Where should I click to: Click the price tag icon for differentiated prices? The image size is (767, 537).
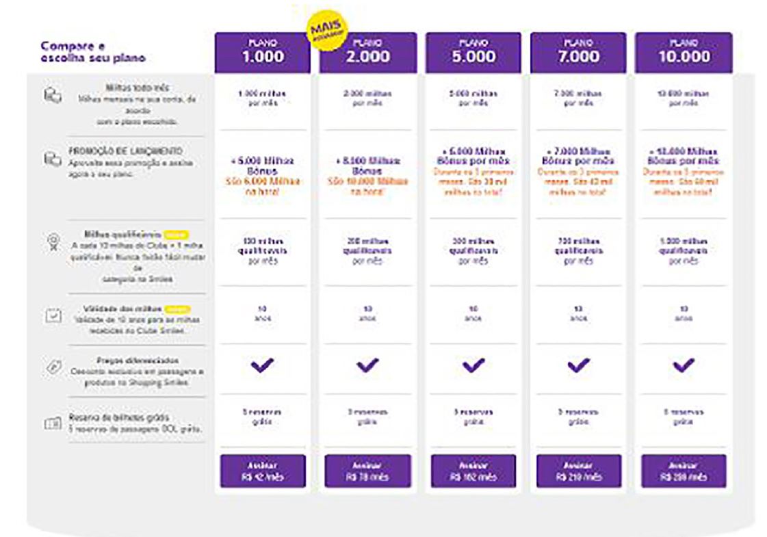click(x=53, y=366)
